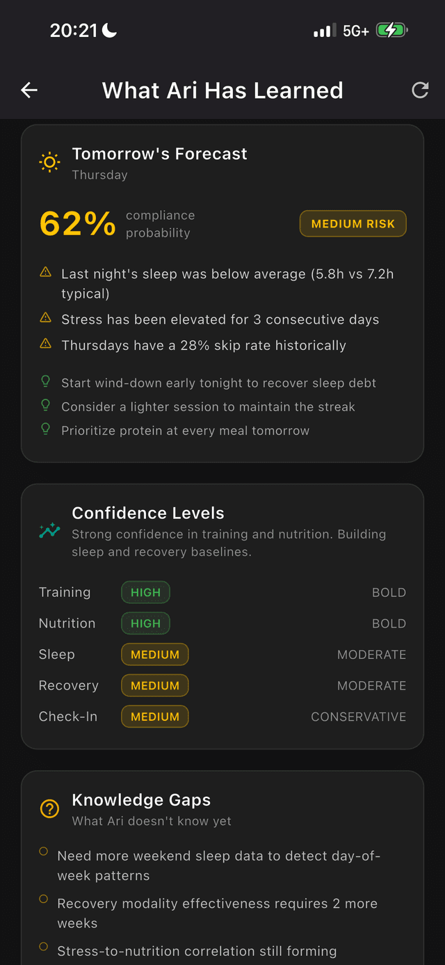Tap the lightbulb next to protein recommendation

45,429
